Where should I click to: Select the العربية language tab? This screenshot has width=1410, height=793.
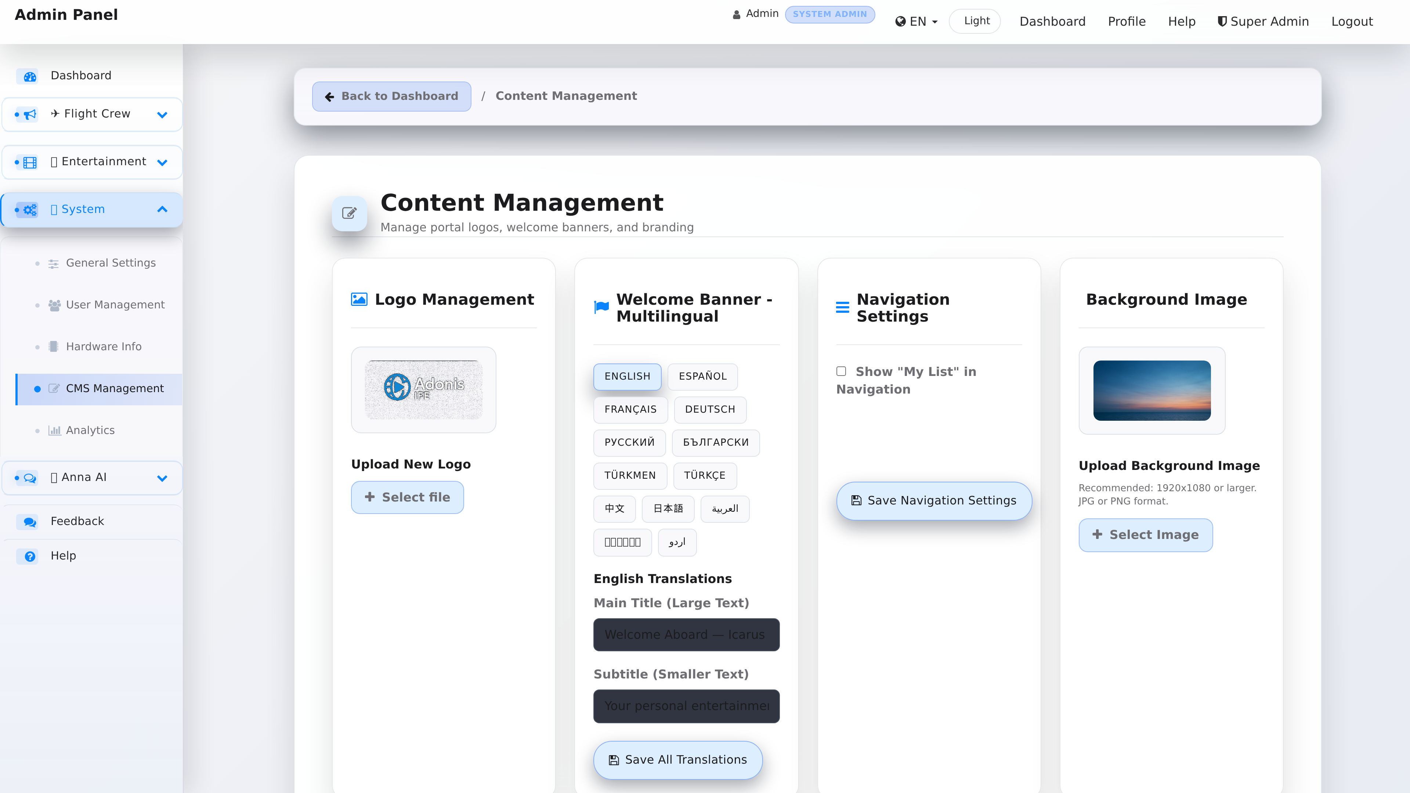click(x=725, y=509)
